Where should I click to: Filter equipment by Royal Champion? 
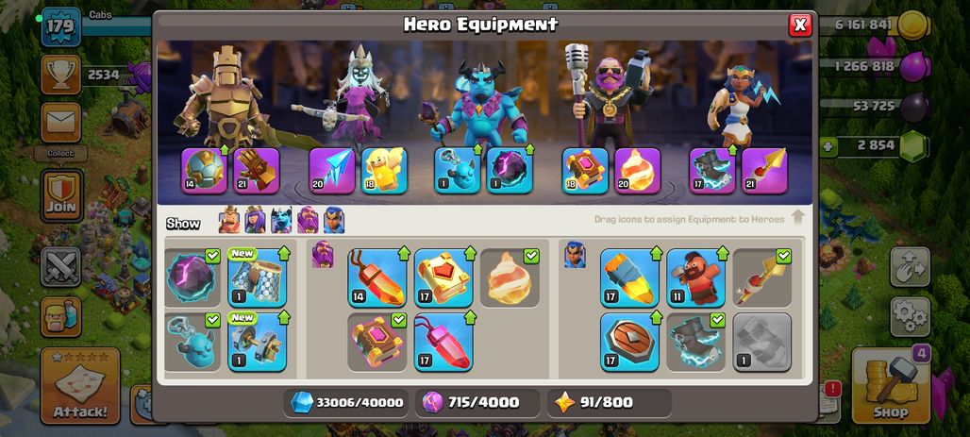334,219
